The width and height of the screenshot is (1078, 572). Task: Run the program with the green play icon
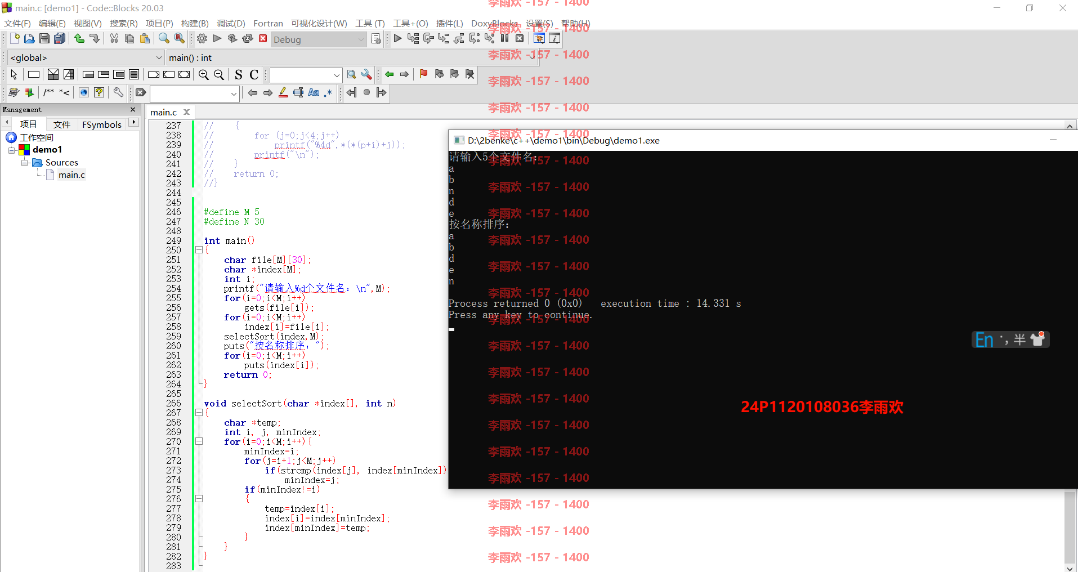tap(217, 38)
